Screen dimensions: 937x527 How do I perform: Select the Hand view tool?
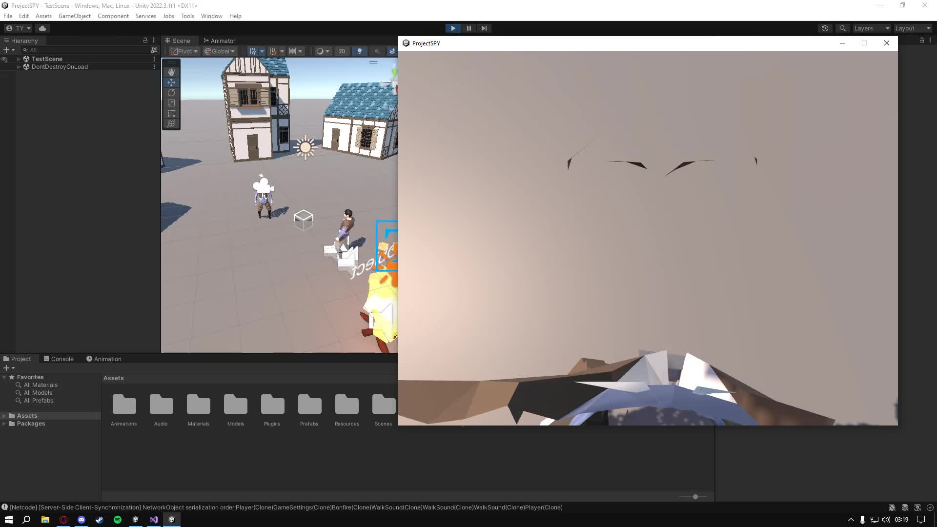(171, 72)
